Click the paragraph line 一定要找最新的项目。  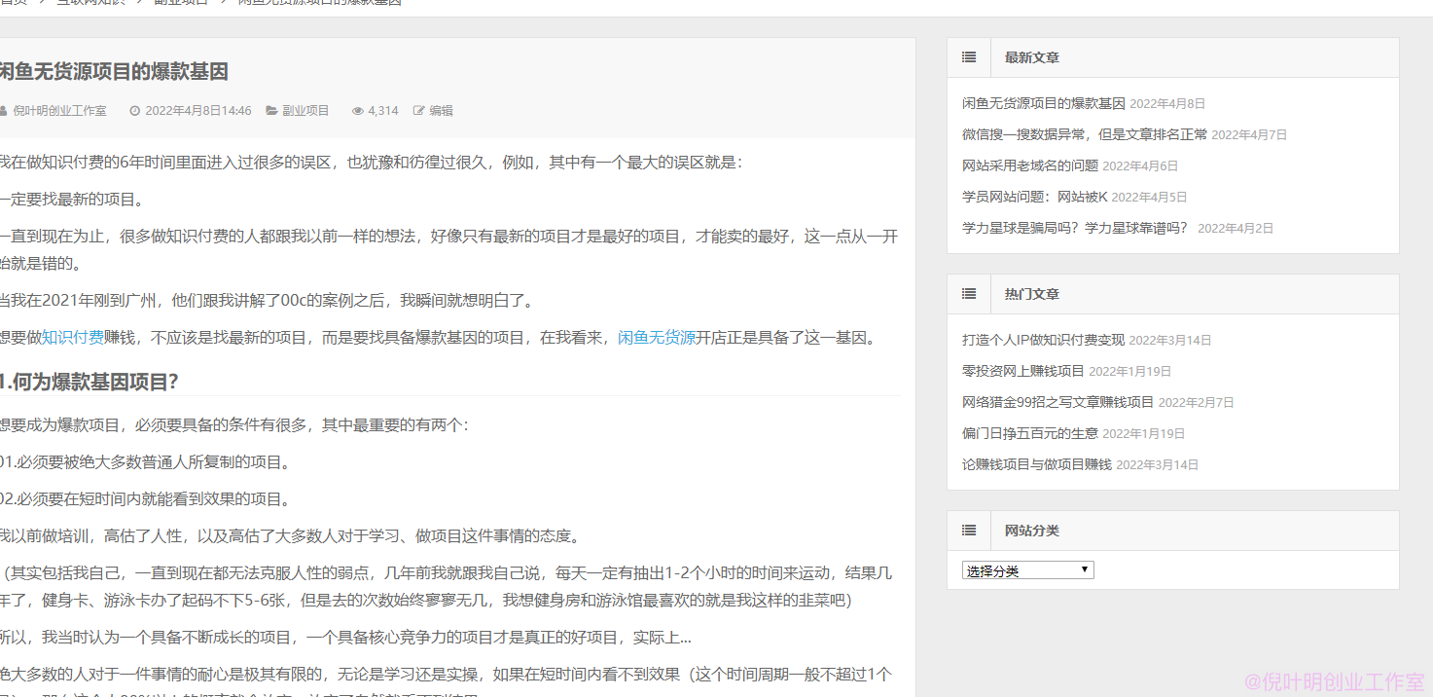pyautogui.click(x=72, y=200)
